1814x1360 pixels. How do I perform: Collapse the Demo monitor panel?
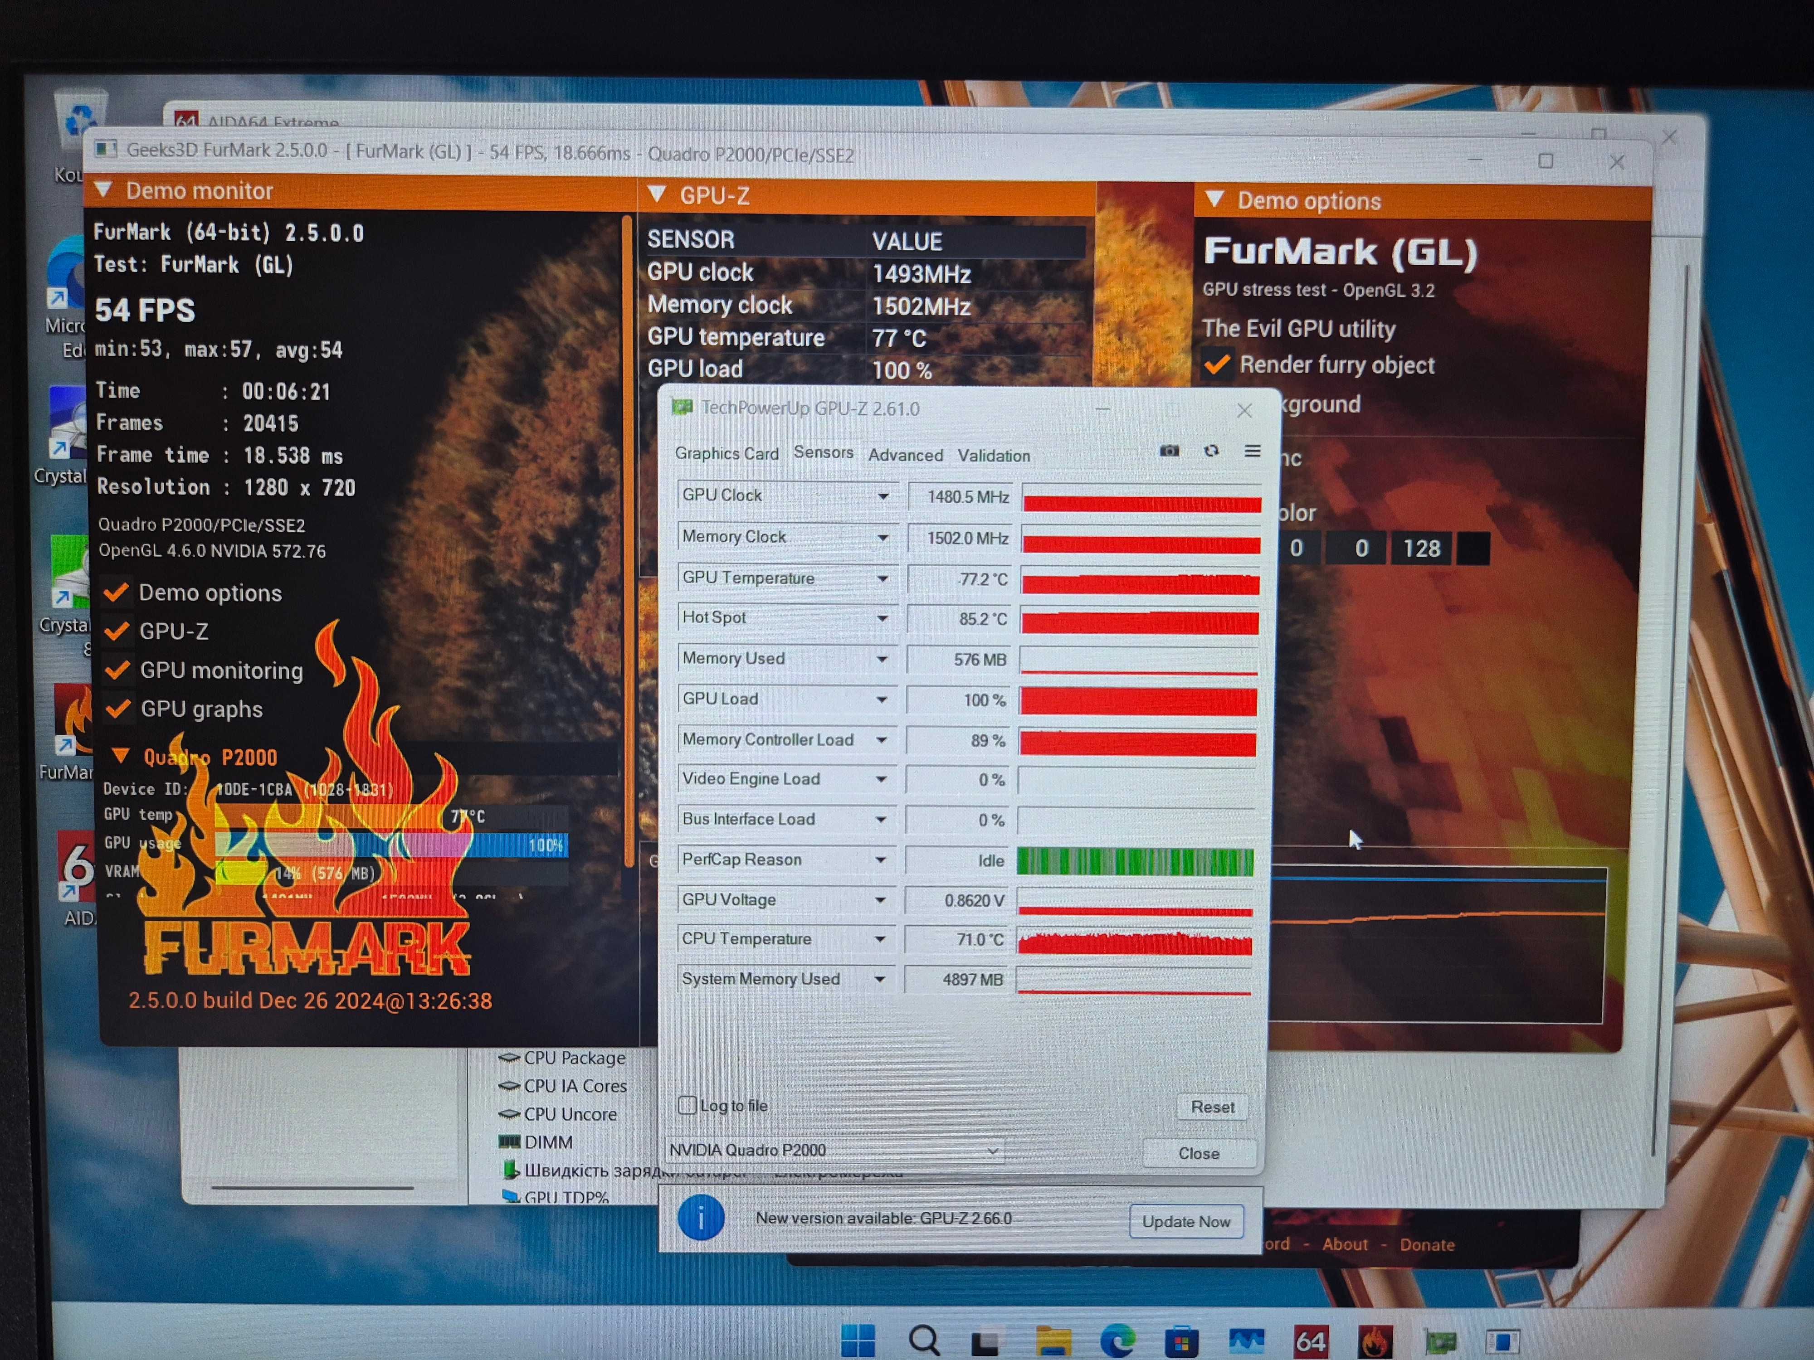(x=104, y=189)
